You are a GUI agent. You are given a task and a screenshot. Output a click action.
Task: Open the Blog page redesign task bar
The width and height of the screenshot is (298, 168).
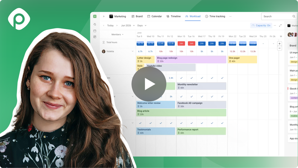point(191,59)
